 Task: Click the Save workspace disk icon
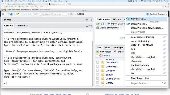pyautogui.click(x=102, y=24)
